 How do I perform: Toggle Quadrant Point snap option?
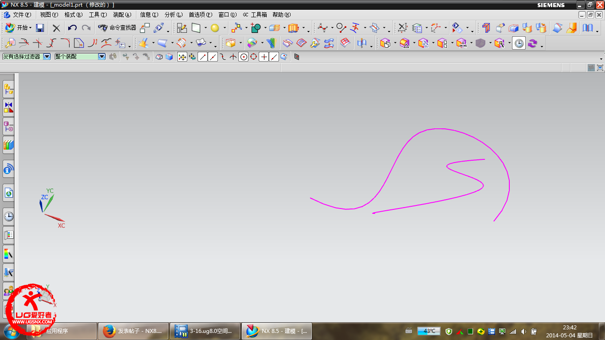[253, 57]
